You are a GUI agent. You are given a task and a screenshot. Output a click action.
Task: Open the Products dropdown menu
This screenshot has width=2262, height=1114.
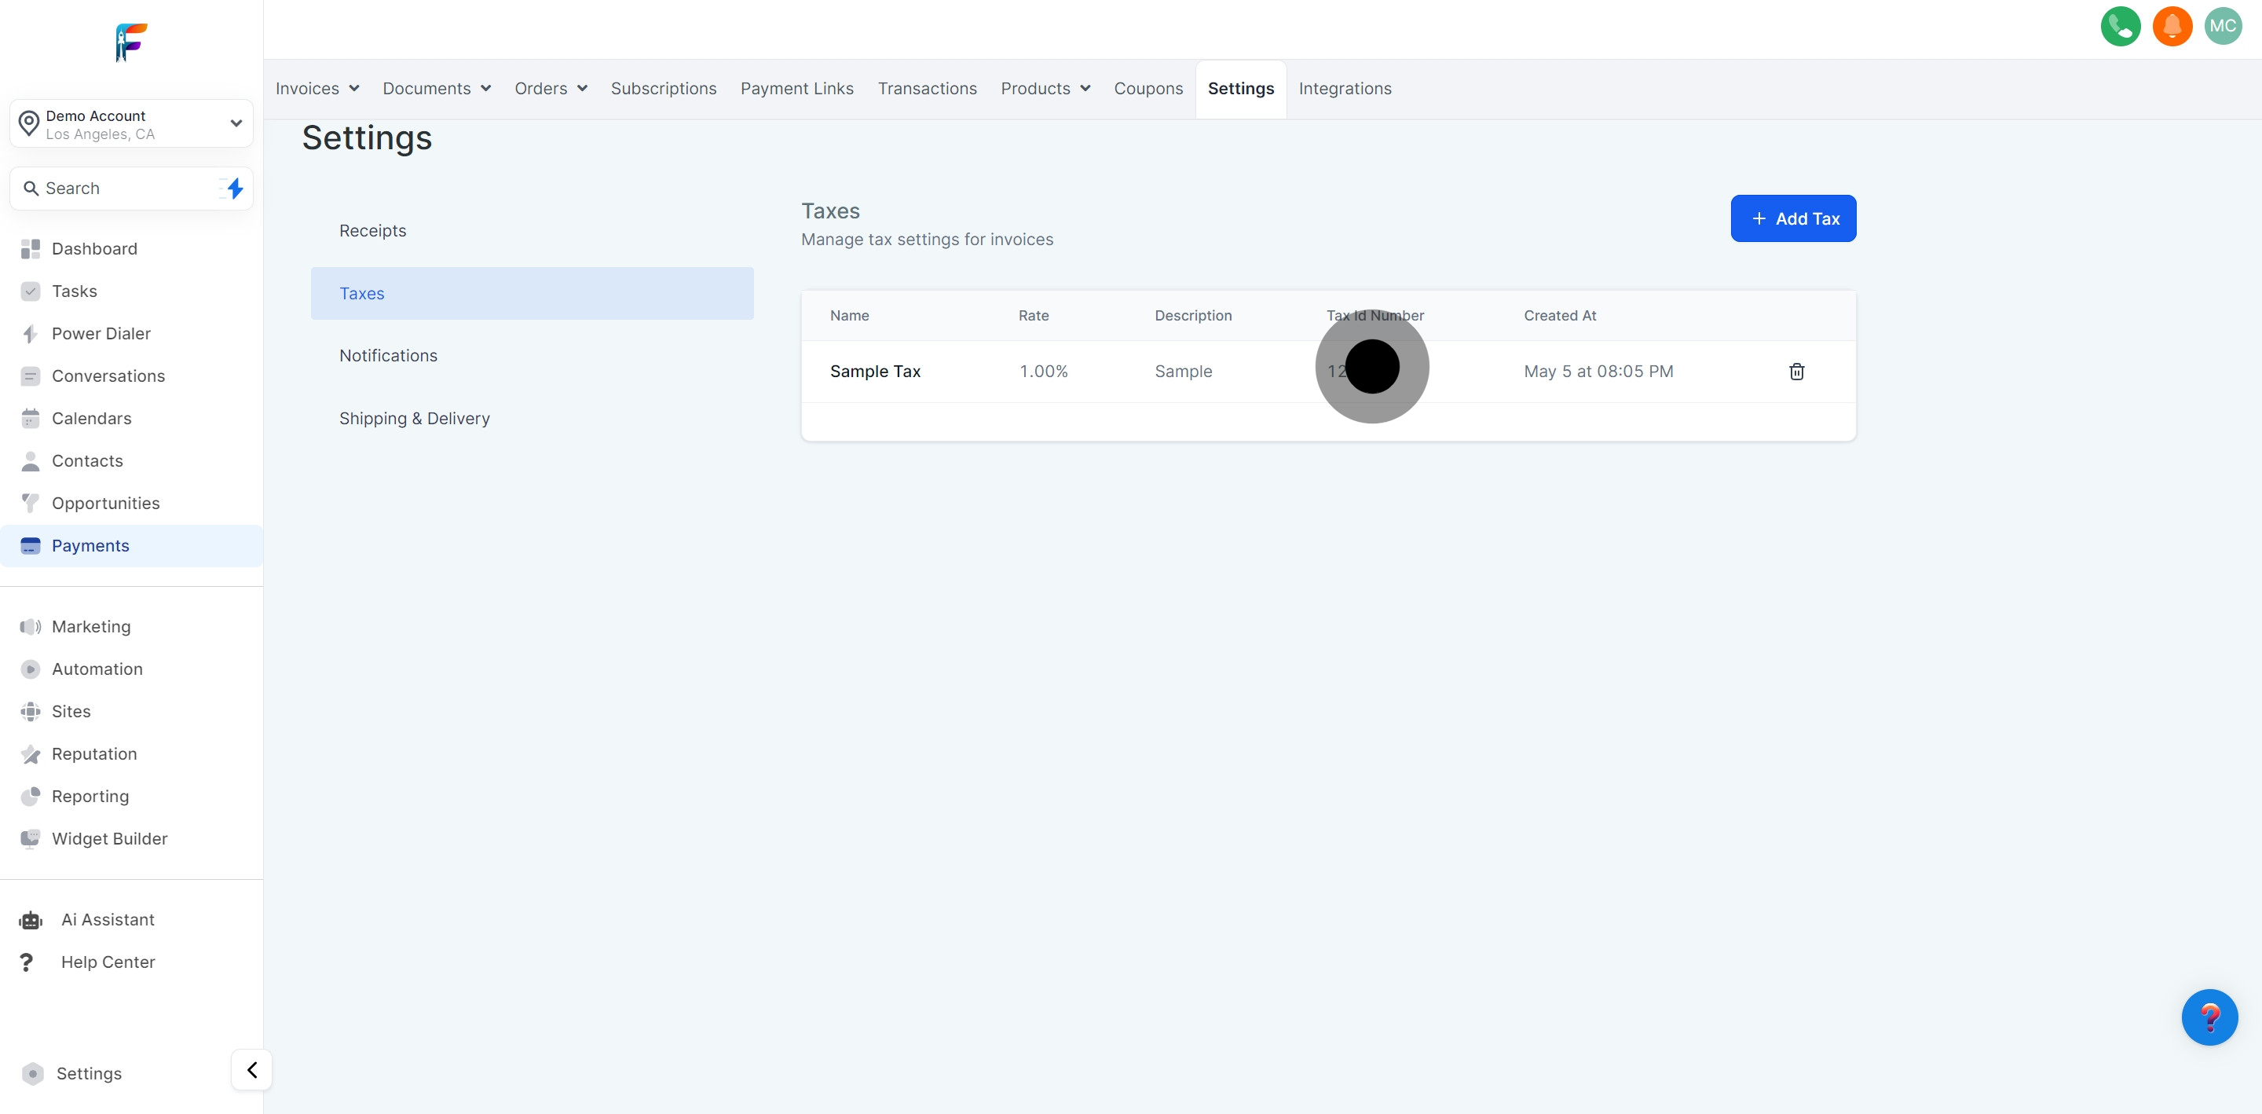(x=1045, y=89)
